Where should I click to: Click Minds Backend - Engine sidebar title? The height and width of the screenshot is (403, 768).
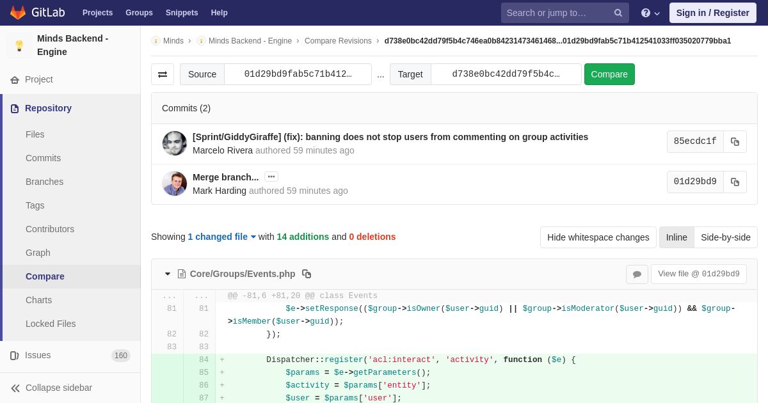pyautogui.click(x=73, y=45)
